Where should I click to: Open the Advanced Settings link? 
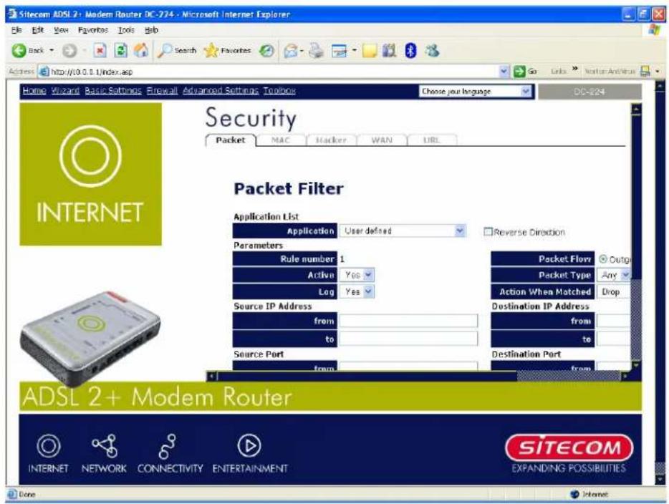click(x=221, y=90)
